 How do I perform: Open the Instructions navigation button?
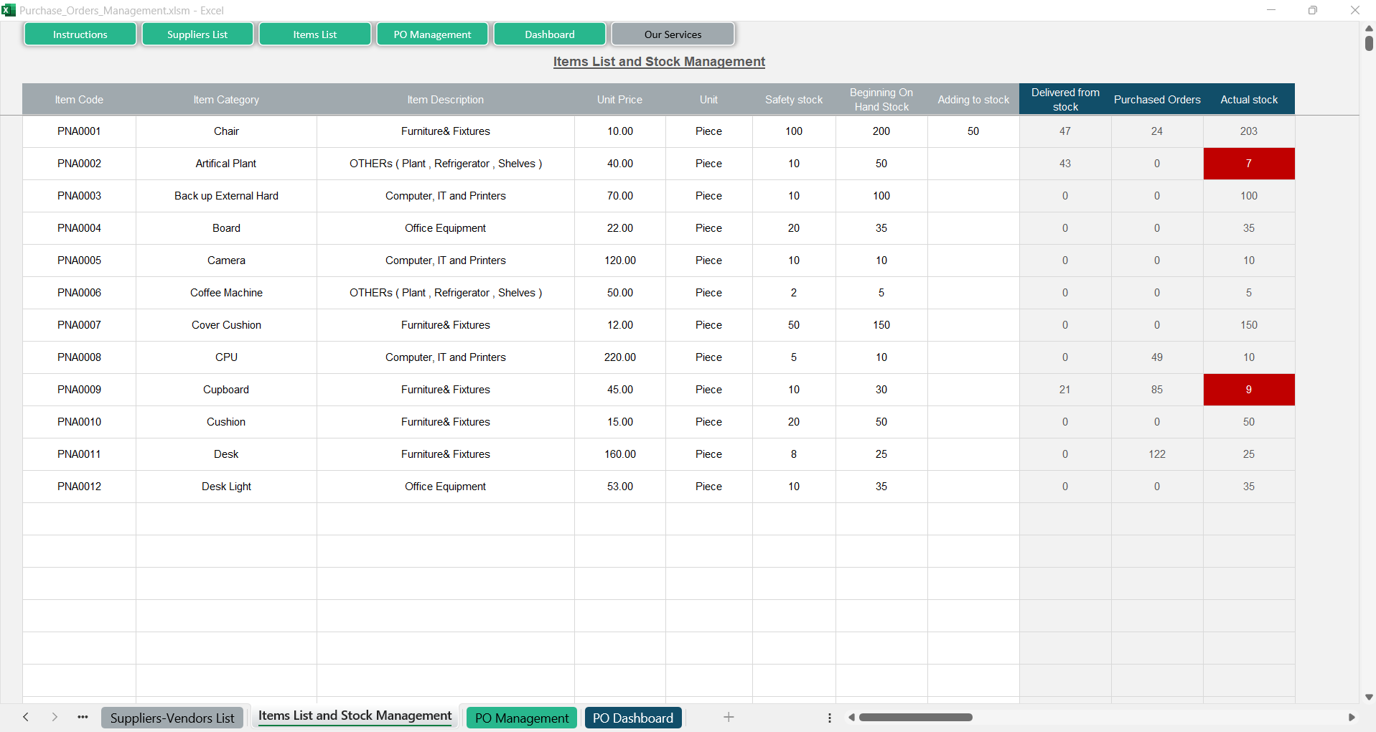pyautogui.click(x=80, y=34)
